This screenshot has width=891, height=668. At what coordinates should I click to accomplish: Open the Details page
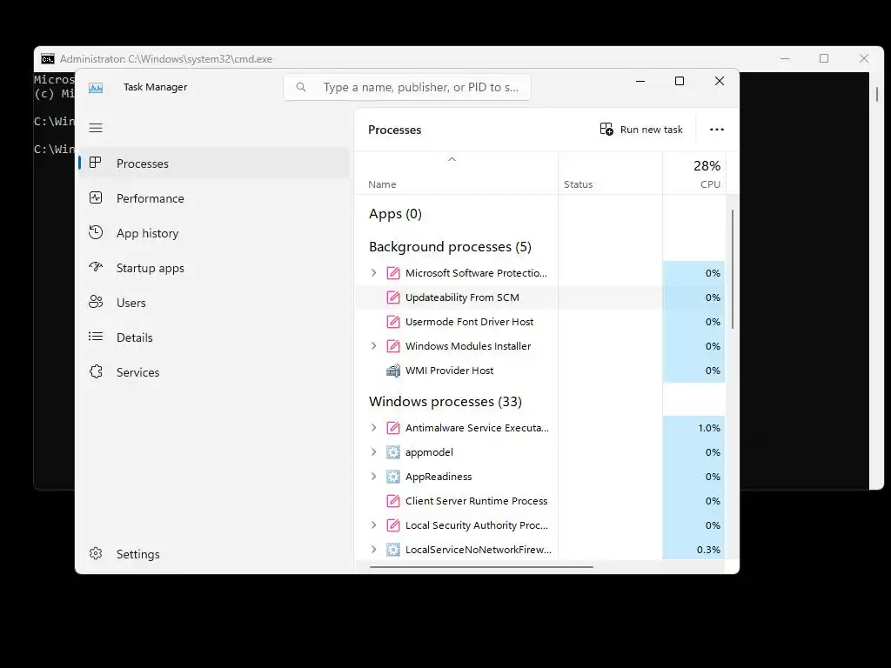pos(215,337)
